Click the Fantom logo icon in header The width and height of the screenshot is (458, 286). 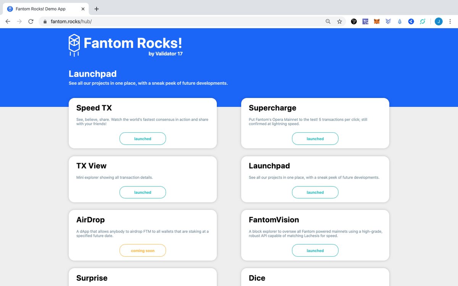74,45
